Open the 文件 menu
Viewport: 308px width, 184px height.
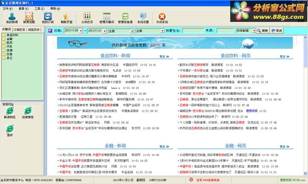[7, 8]
